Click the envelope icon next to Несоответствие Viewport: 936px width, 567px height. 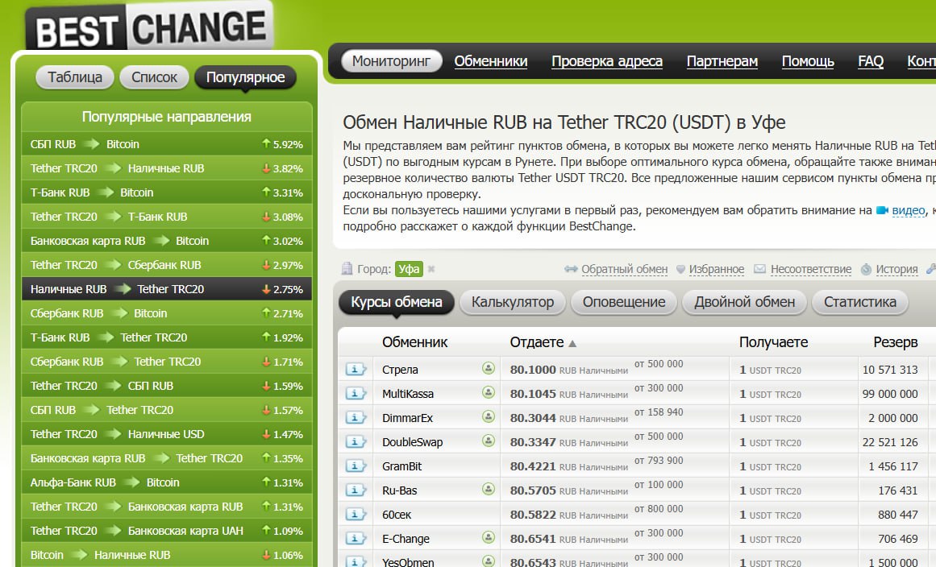759,269
